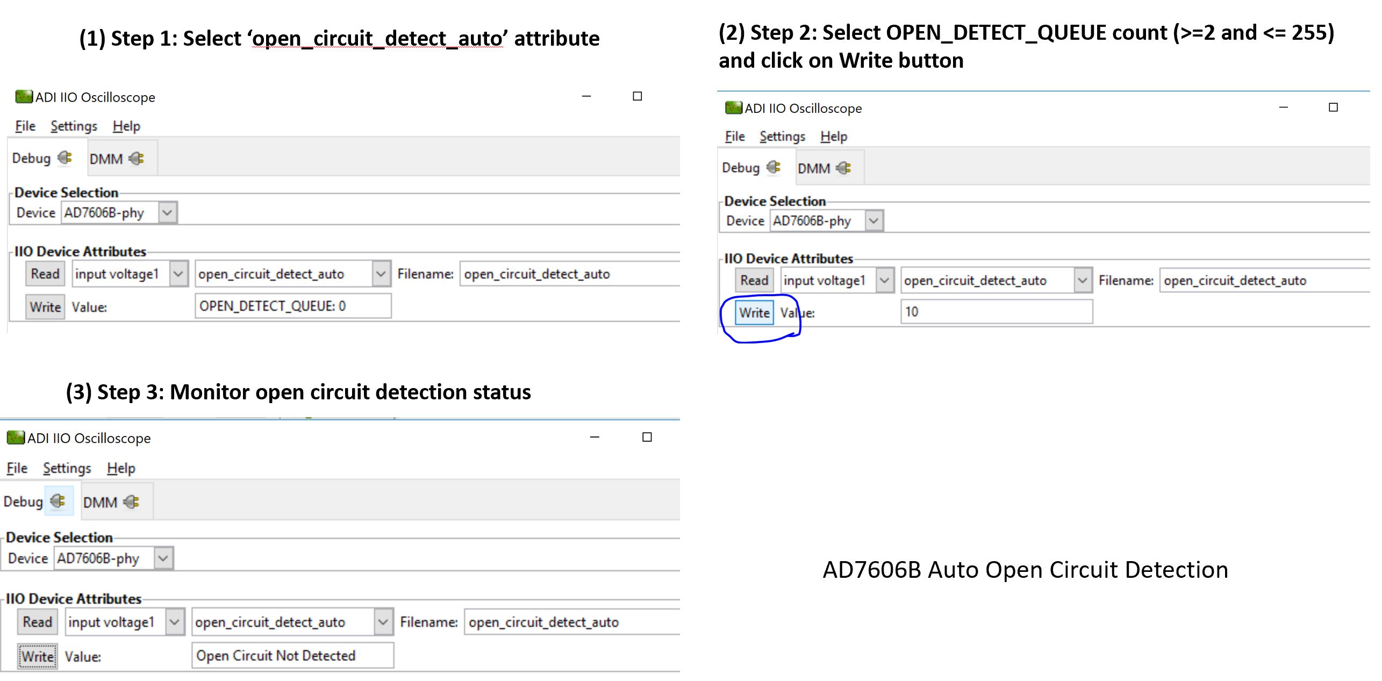Minimize the Step 1 Oscilloscope window
1382x681 pixels.
click(586, 96)
